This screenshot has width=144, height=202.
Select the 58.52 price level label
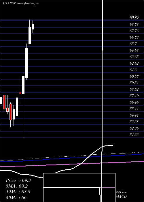(134, 89)
